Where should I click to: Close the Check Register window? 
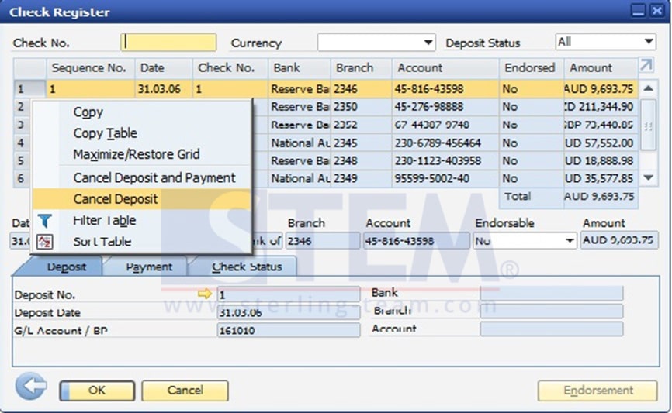(x=656, y=11)
